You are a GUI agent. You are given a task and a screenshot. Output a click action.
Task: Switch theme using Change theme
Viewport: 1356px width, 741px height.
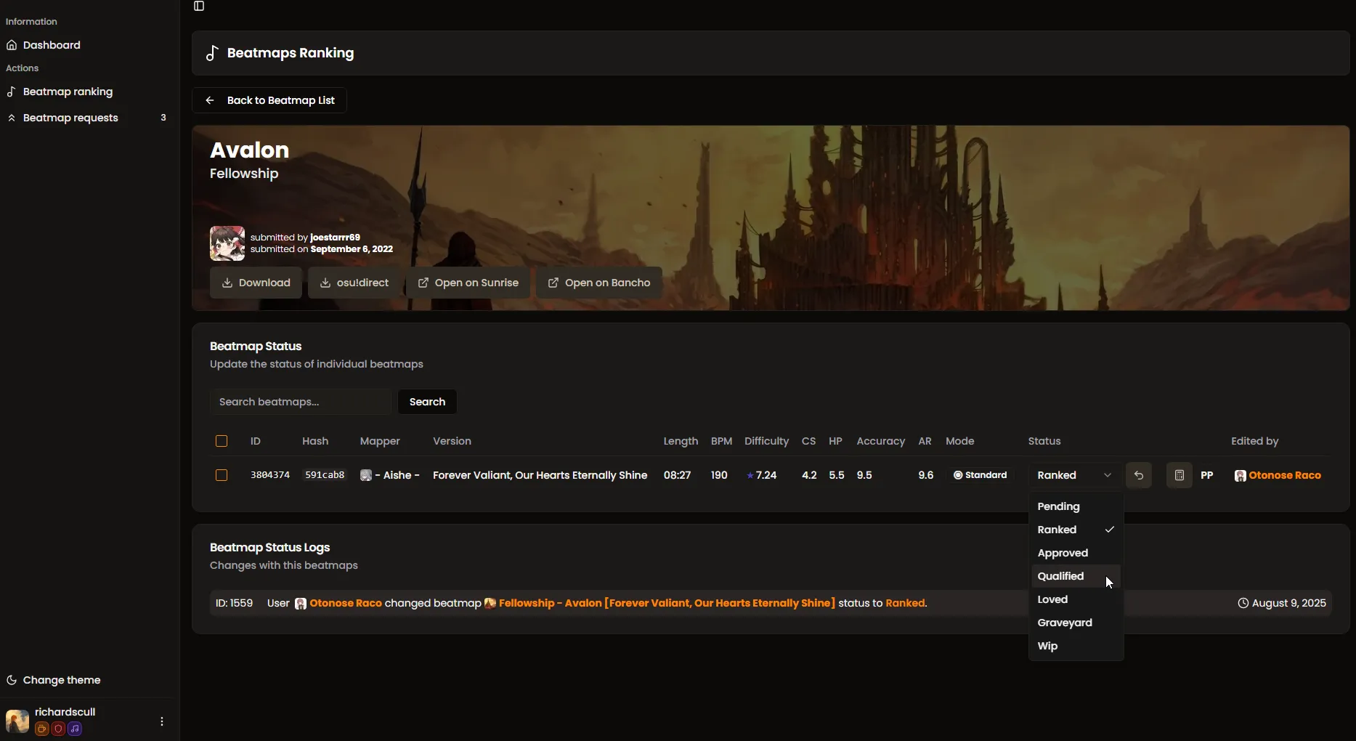tap(62, 680)
